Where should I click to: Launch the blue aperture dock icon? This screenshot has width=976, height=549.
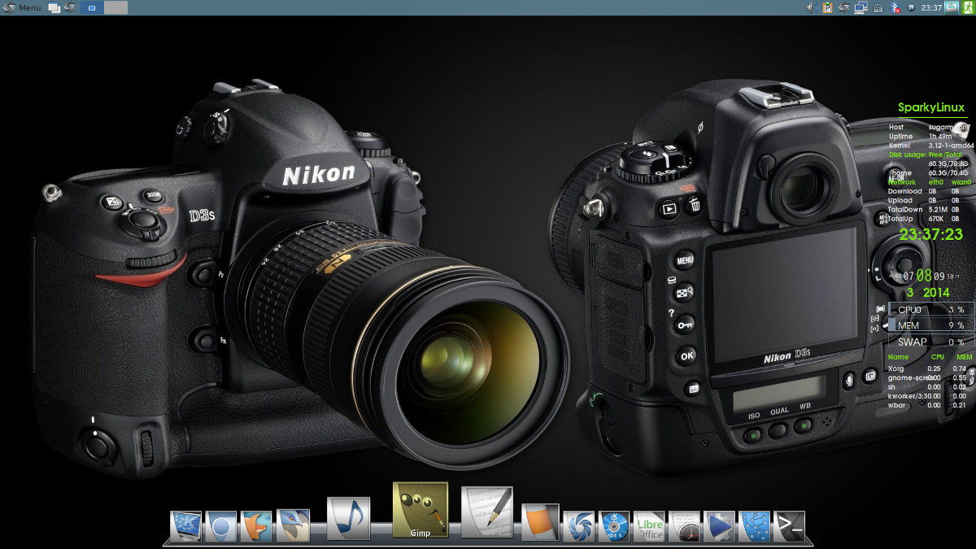pos(578,525)
